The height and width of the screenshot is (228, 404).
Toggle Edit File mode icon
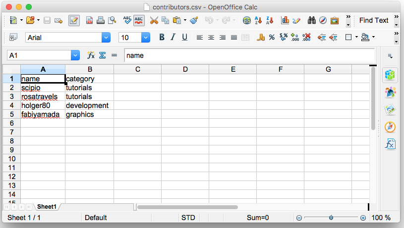[x=74, y=20]
